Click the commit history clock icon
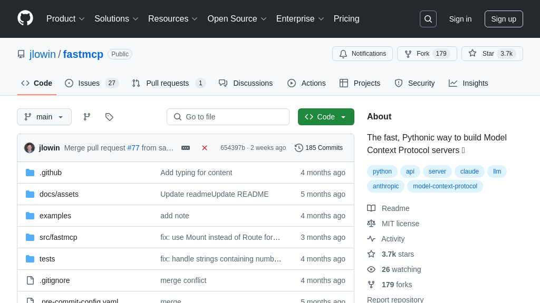This screenshot has height=303, width=540. [299, 148]
